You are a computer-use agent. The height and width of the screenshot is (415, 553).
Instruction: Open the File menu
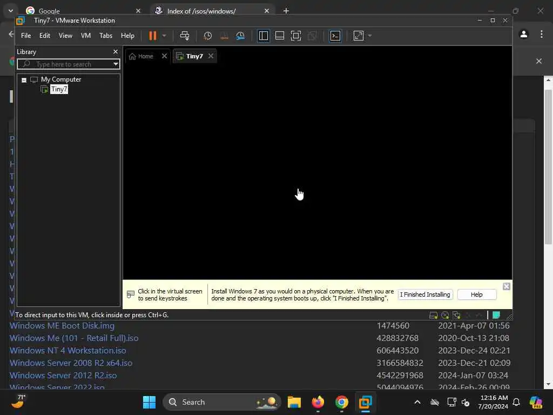pos(26,36)
